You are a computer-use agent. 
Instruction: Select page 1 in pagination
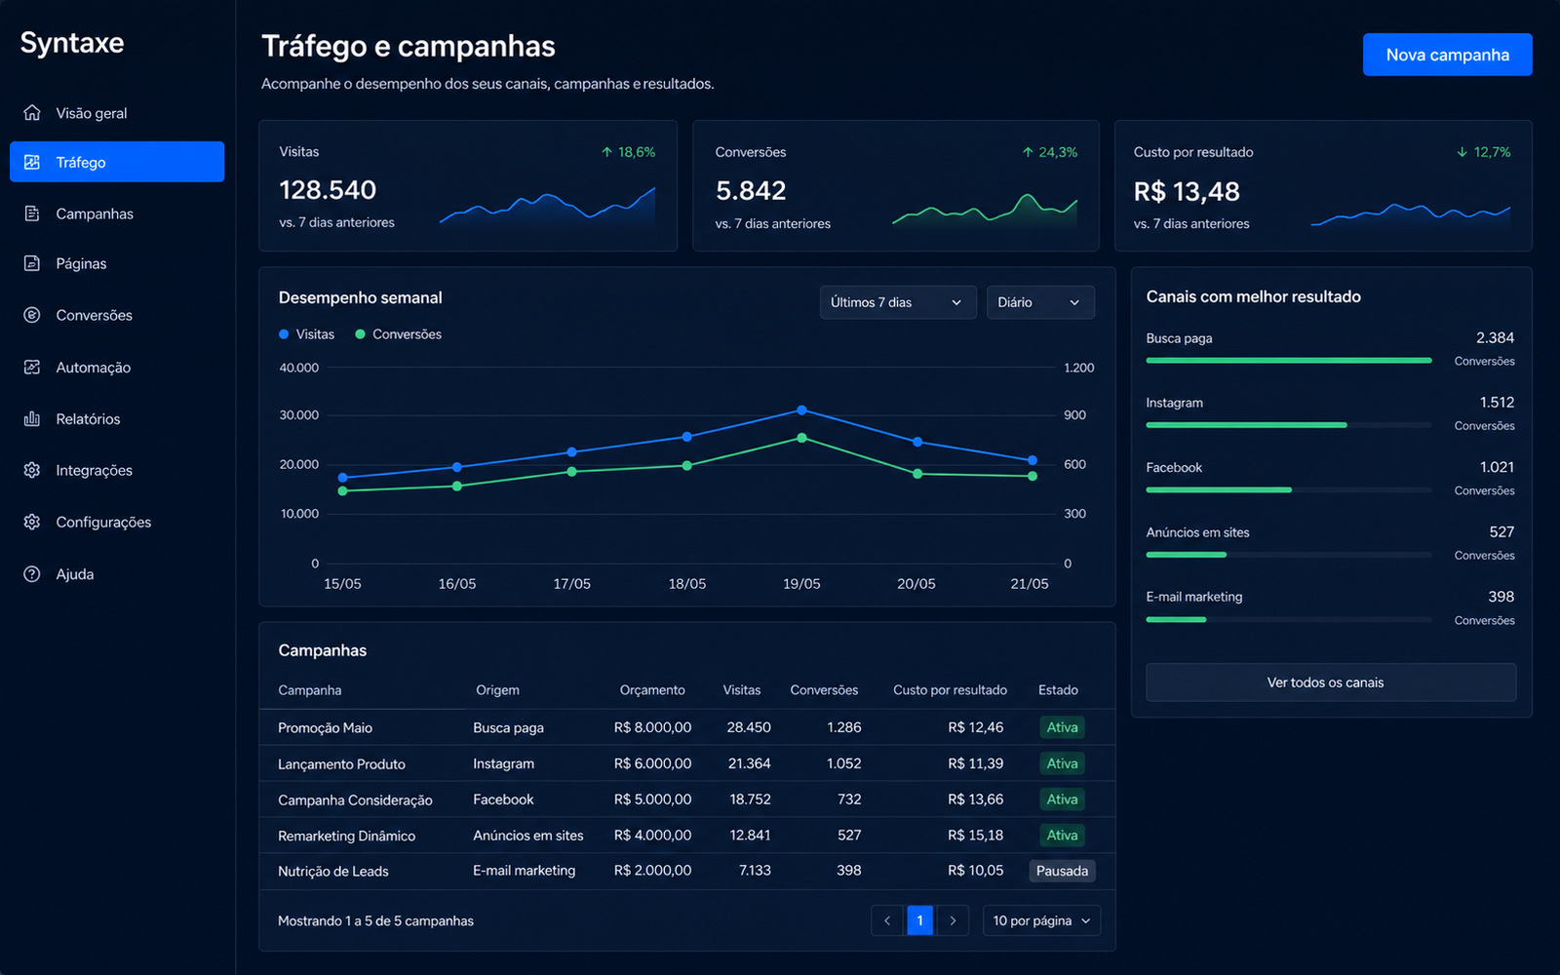(919, 920)
